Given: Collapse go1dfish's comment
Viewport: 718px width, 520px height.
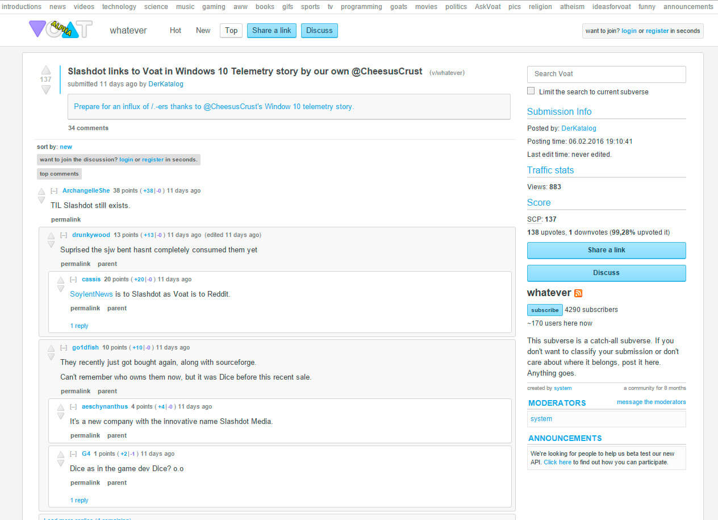Looking at the screenshot, I should pyautogui.click(x=64, y=348).
